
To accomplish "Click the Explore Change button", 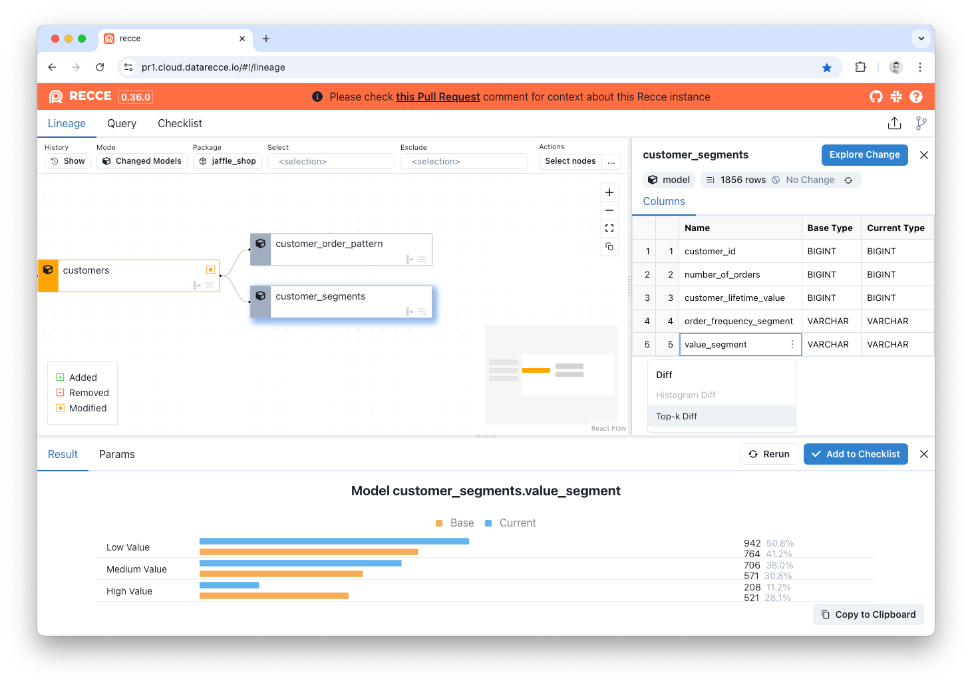I will pos(864,154).
